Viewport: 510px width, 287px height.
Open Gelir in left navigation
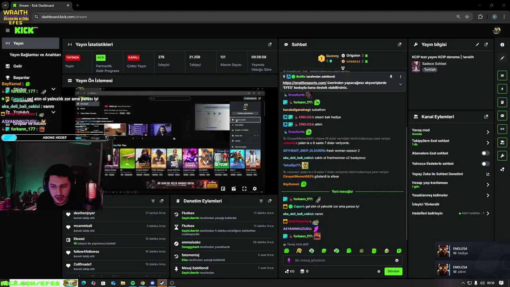18,66
